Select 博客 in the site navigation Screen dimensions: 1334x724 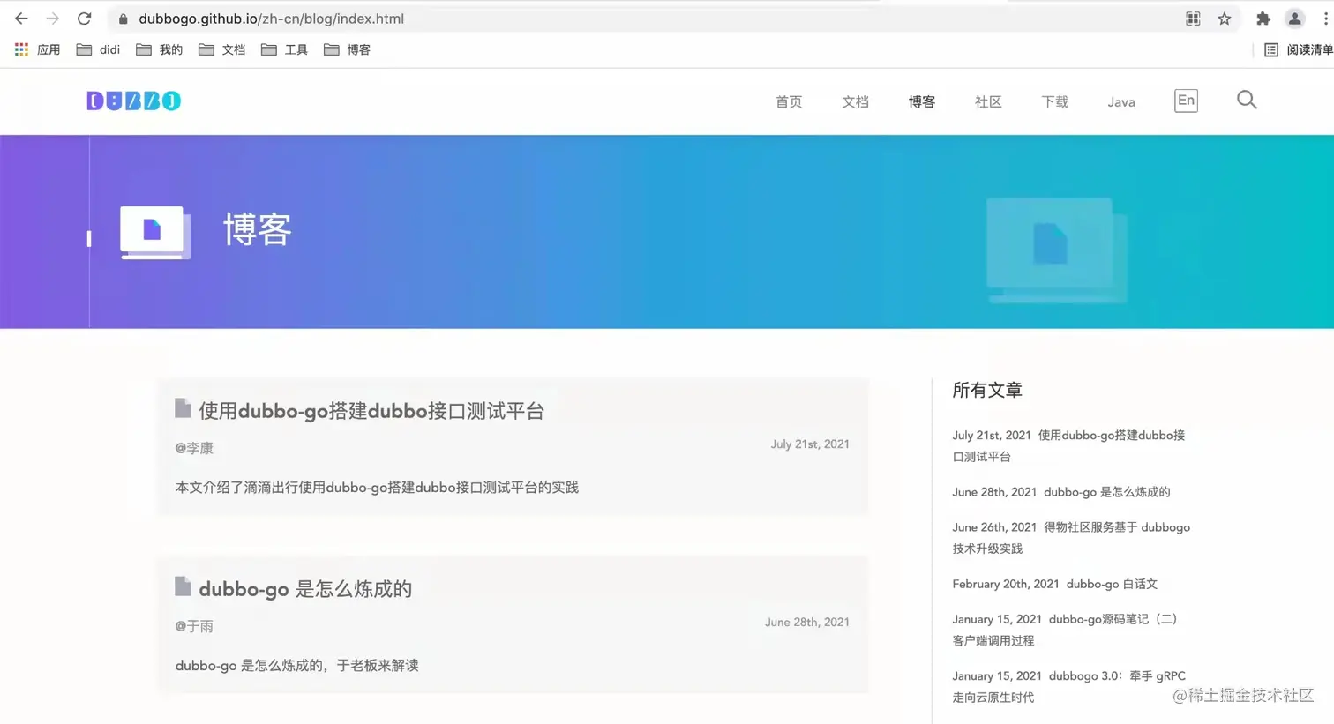pos(922,102)
